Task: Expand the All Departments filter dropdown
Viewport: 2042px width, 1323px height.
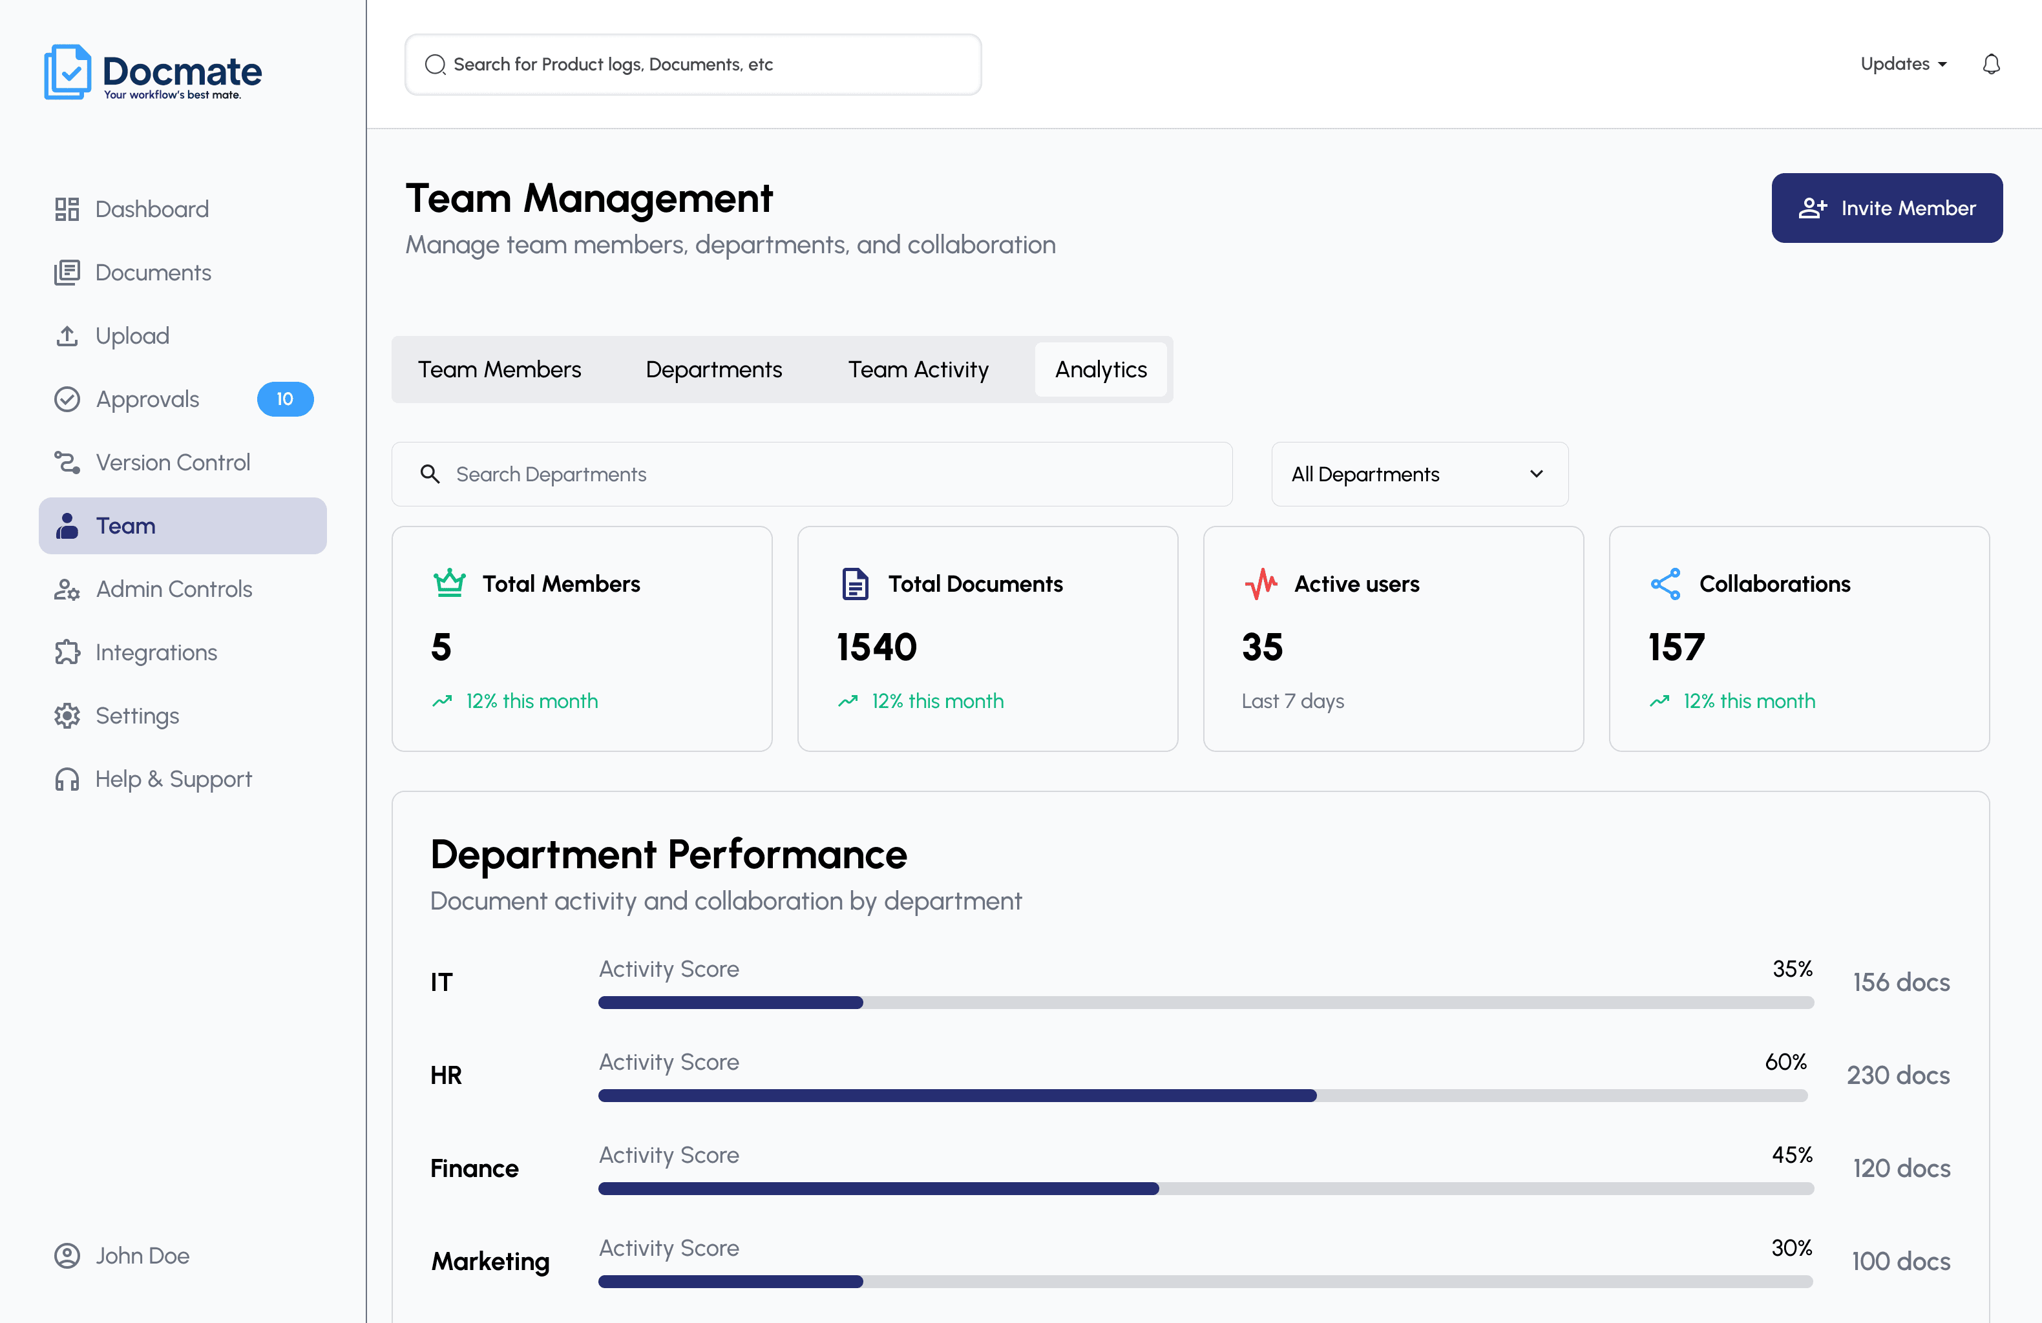Action: pyautogui.click(x=1419, y=474)
